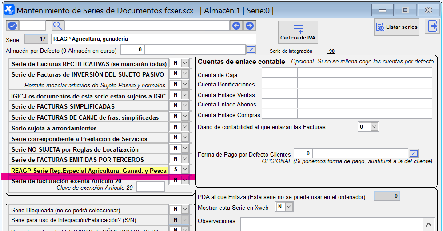Expand the Diario de contabilidad dropdown
This screenshot has height=231, width=443.
coord(374,127)
